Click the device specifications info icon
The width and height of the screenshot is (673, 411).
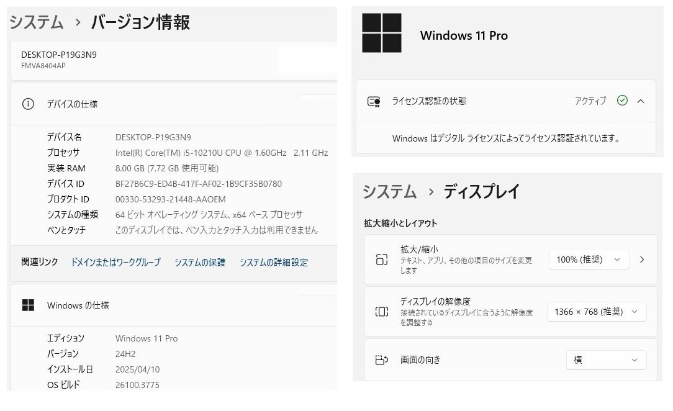click(28, 104)
